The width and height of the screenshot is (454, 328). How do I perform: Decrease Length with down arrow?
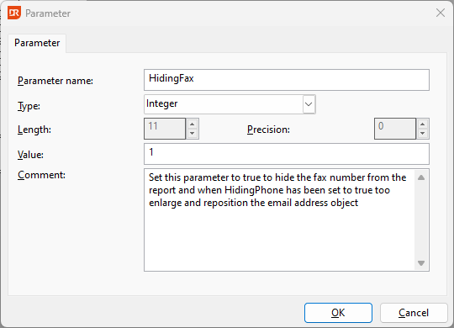coord(193,133)
